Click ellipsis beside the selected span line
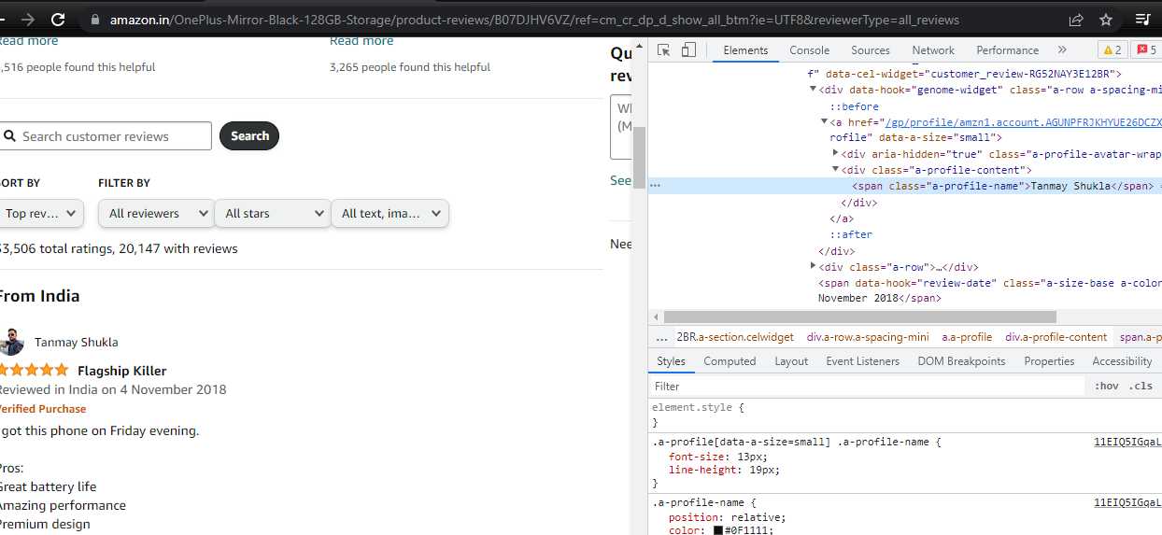 [x=655, y=186]
